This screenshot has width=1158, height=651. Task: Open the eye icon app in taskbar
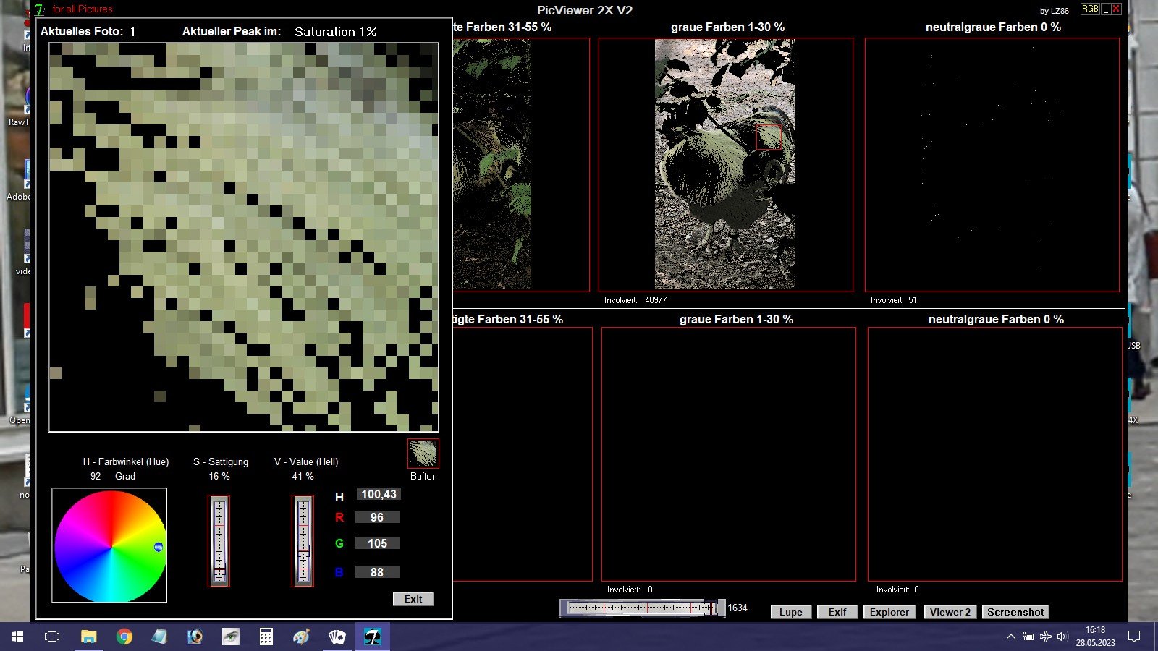[x=230, y=637]
